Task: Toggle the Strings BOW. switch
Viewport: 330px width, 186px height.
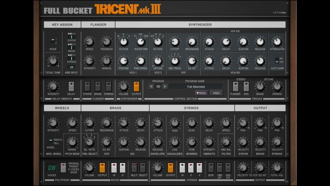Action: (211, 168)
